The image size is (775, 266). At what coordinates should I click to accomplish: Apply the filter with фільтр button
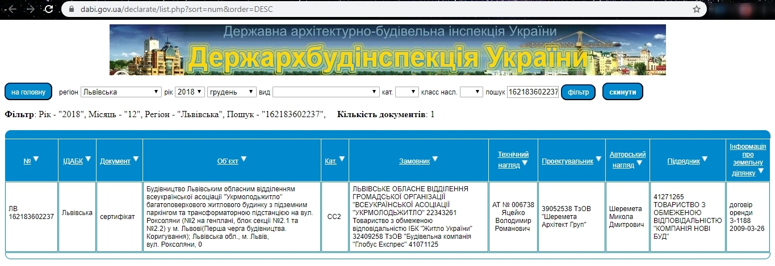point(578,92)
